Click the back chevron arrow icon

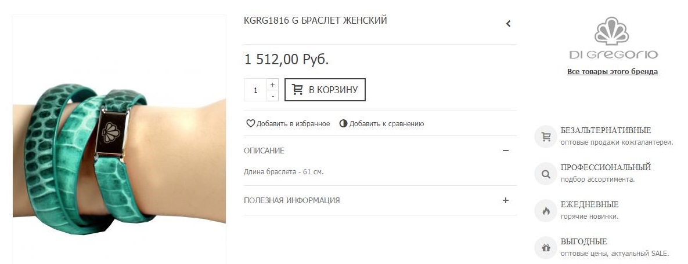pos(508,24)
